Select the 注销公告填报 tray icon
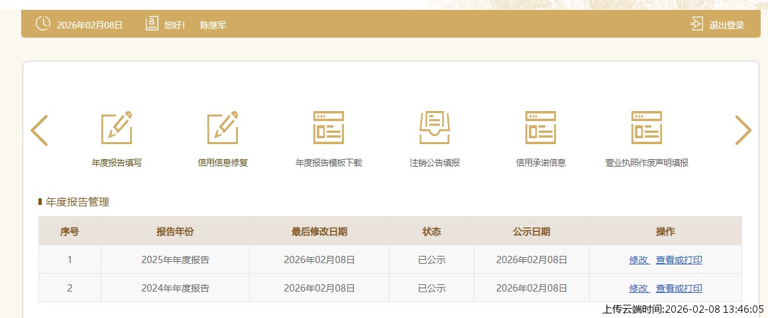The height and width of the screenshot is (318, 768). pos(435,128)
